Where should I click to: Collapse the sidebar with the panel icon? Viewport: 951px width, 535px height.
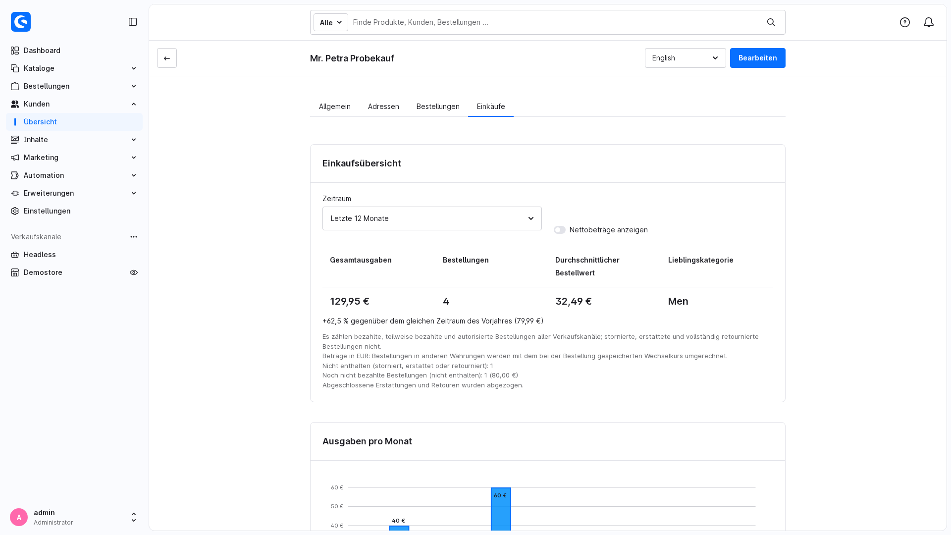133,22
